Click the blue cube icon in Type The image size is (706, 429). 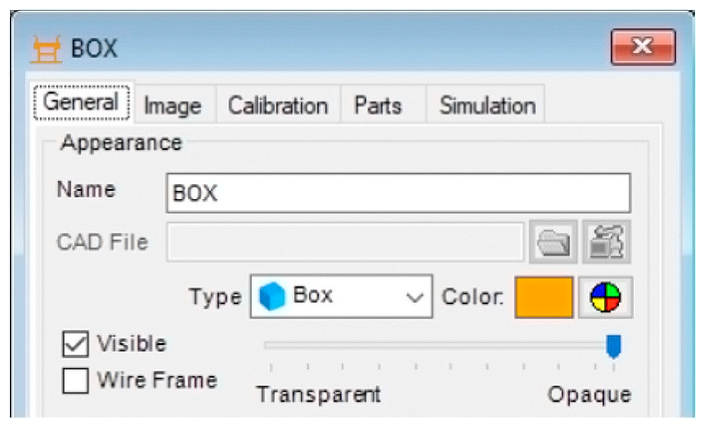[272, 297]
